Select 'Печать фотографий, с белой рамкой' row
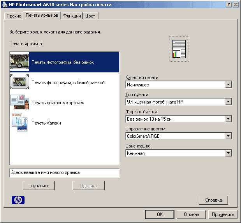 click(65, 83)
